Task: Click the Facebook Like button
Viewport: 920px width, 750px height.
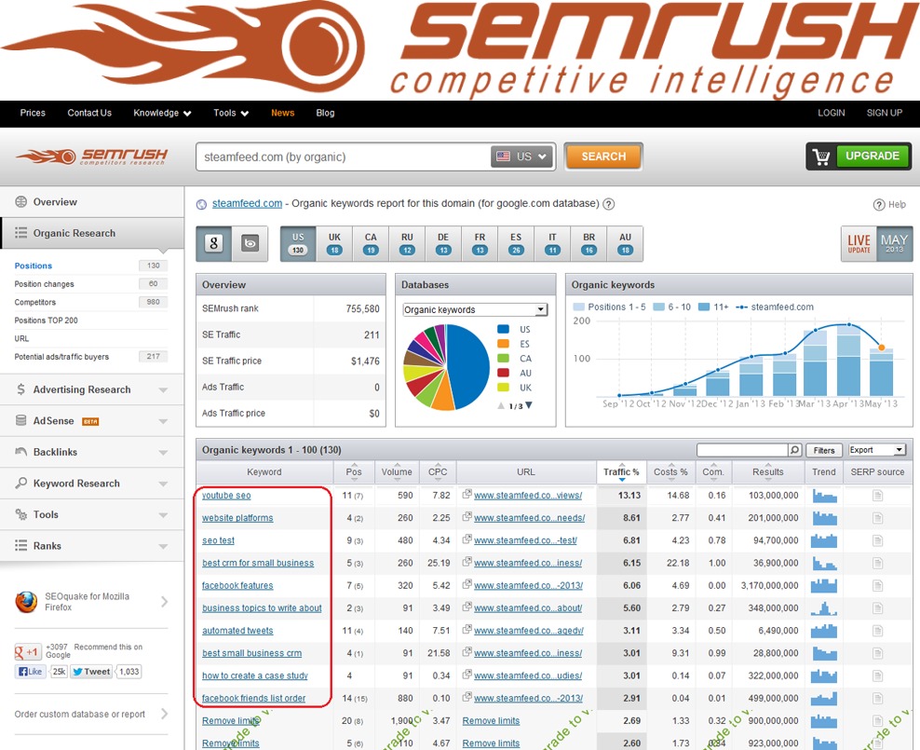Action: coord(30,672)
